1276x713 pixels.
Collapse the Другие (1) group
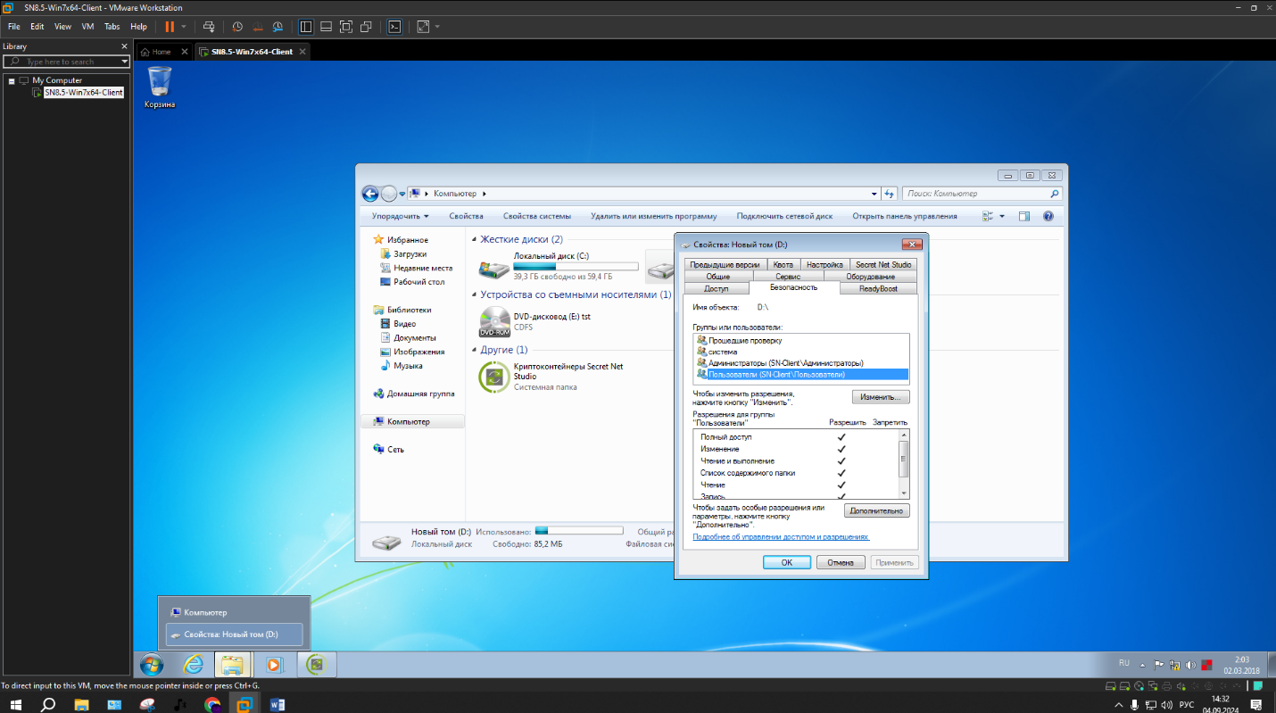[x=474, y=351]
